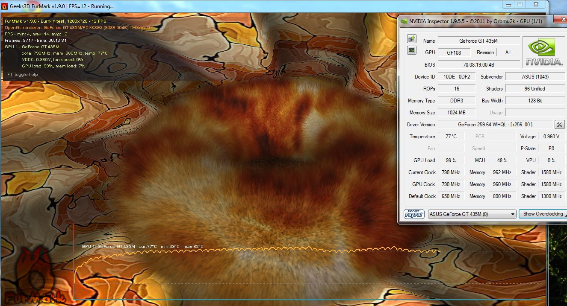The width and height of the screenshot is (567, 306).
Task: Click the empty Fan field
Action: point(451,149)
